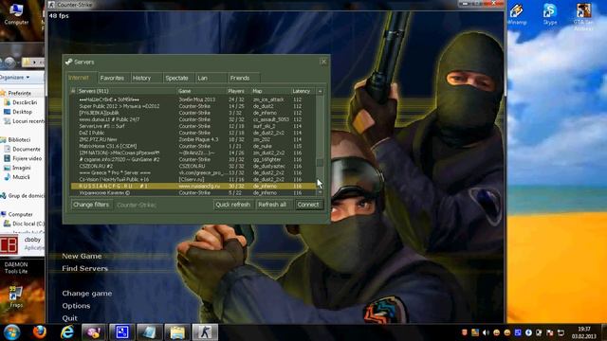Click the server list scrollbar thumb
Screen dimensions: 607x341
320,163
